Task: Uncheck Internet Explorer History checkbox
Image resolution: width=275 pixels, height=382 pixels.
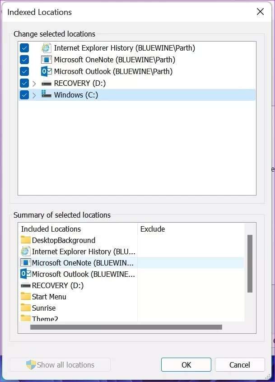Action: tap(24, 48)
